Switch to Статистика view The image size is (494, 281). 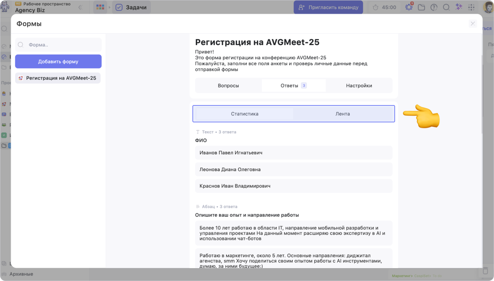point(245,114)
